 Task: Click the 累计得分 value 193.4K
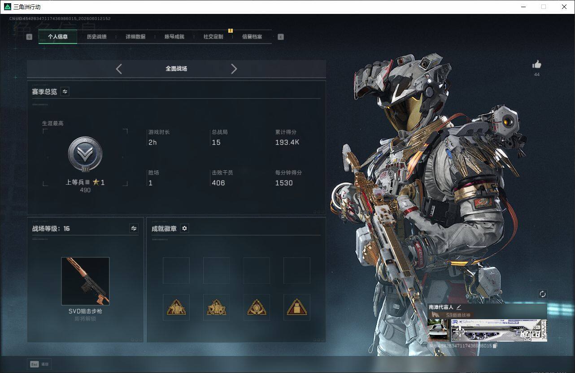point(287,143)
